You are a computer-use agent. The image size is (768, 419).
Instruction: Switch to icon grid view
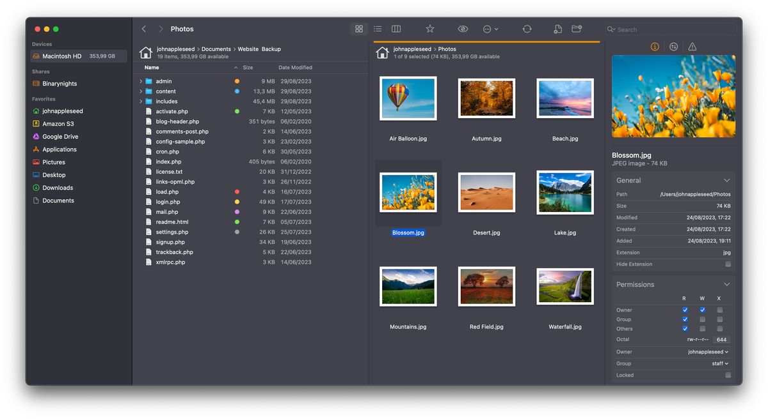358,29
